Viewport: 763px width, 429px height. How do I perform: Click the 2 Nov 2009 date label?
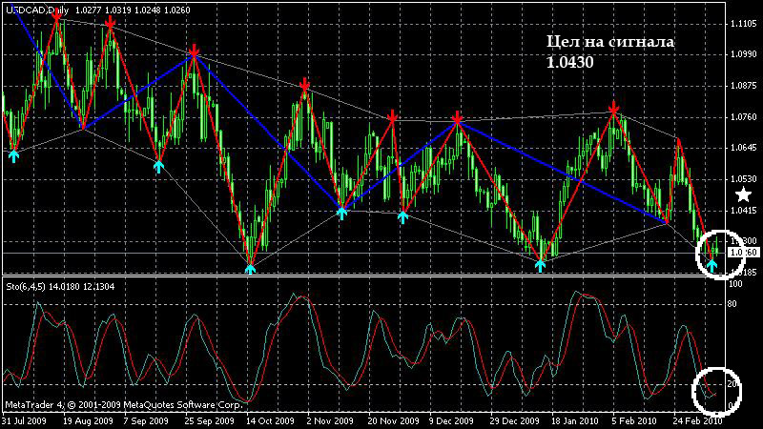point(330,420)
